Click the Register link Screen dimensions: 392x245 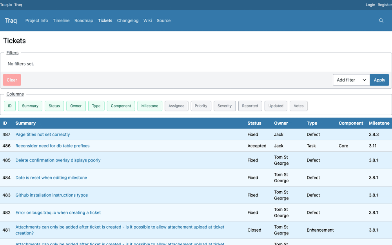[x=385, y=5]
